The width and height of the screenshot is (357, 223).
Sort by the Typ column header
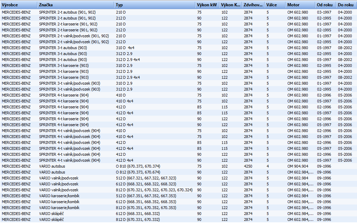pos(154,5)
